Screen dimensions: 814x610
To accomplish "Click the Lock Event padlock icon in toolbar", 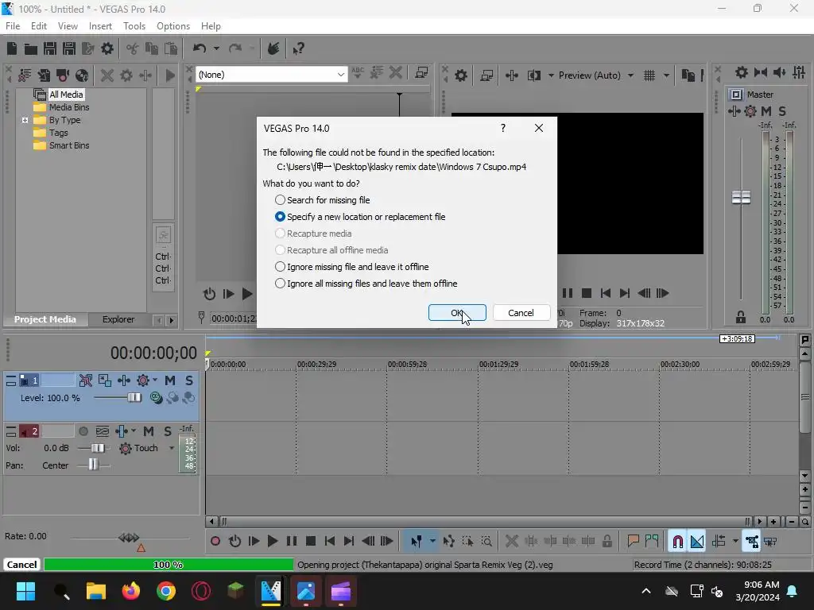I will 607,542.
